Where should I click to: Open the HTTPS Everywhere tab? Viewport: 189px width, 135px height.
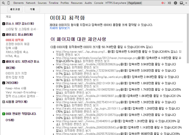point(116,3)
